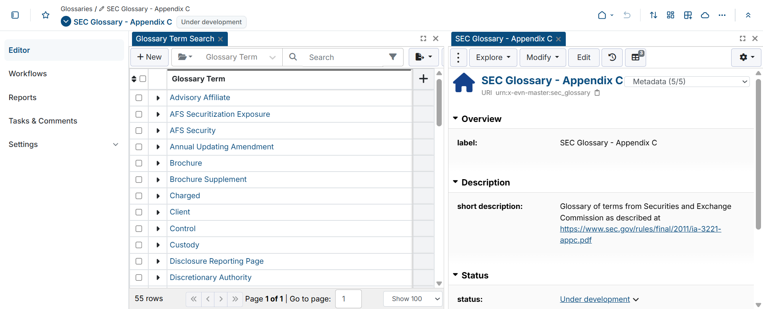Click the blue circle chevron beside glossary title

[x=66, y=21]
